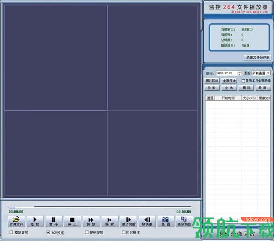This screenshot has height=241, width=274.
Task: Click the 全部停止 button
Action: 229,81
